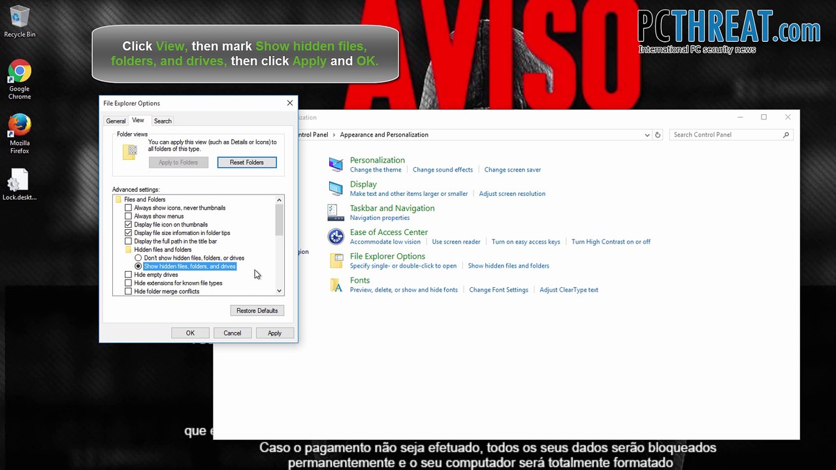
Task: Click the Turn on easy access keys link
Action: pyautogui.click(x=526, y=242)
